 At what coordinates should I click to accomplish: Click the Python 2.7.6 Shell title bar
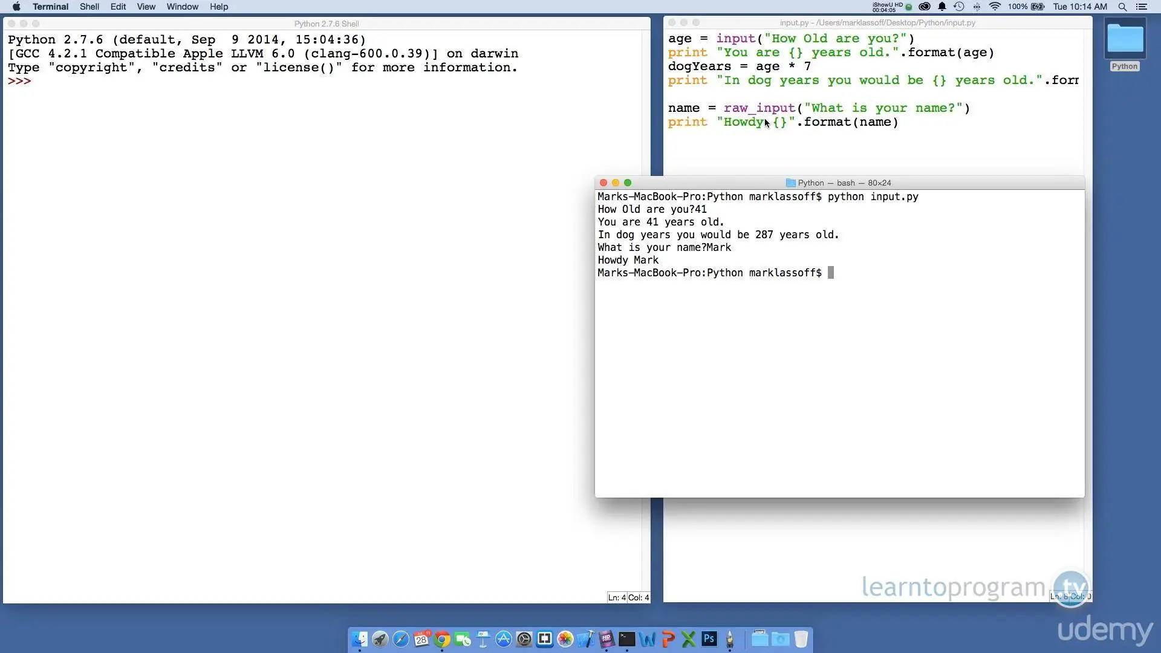[327, 24]
